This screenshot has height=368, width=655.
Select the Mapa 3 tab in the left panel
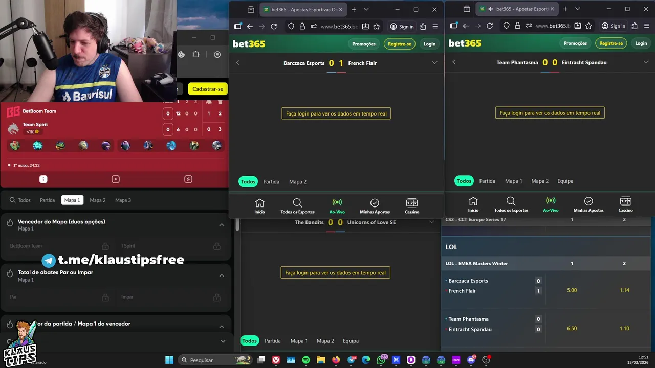pyautogui.click(x=123, y=200)
